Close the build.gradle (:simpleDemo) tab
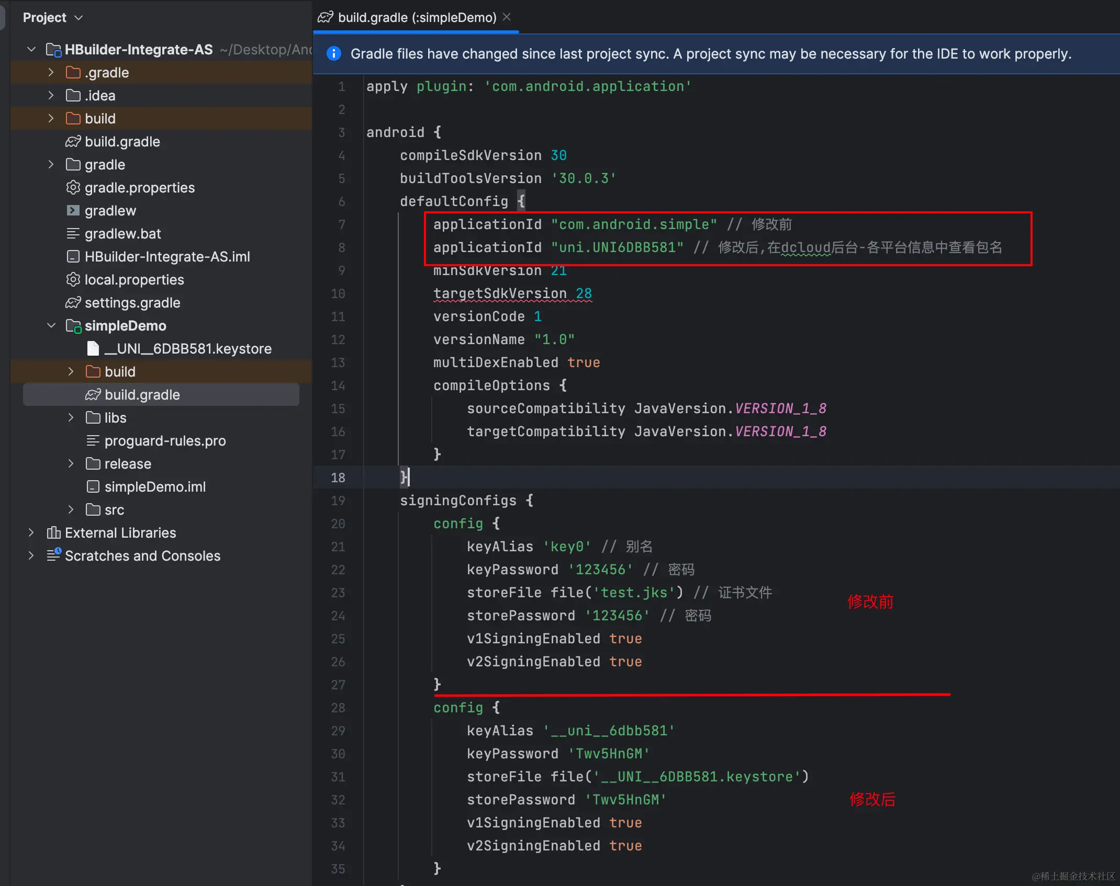This screenshot has height=886, width=1120. [x=507, y=17]
